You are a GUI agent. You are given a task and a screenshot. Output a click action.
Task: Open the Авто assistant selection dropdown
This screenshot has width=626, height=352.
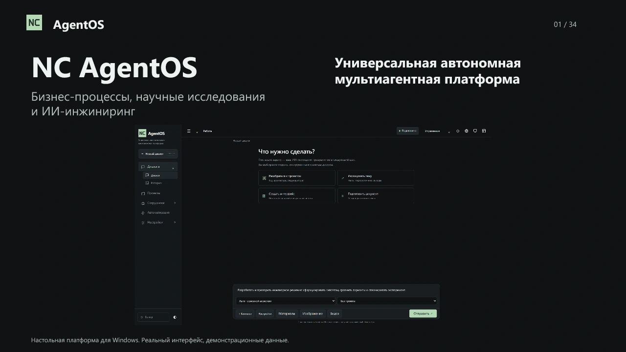pos(286,301)
